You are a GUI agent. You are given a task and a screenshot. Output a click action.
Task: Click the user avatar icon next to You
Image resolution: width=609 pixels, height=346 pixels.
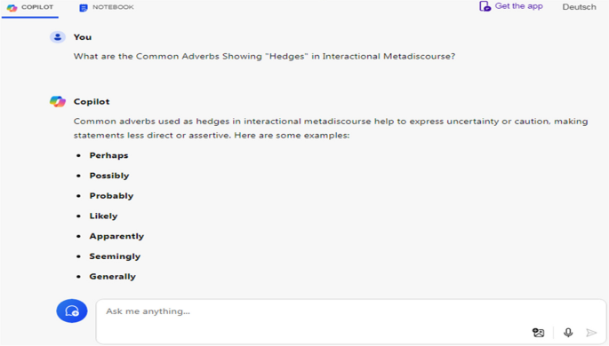tap(58, 37)
